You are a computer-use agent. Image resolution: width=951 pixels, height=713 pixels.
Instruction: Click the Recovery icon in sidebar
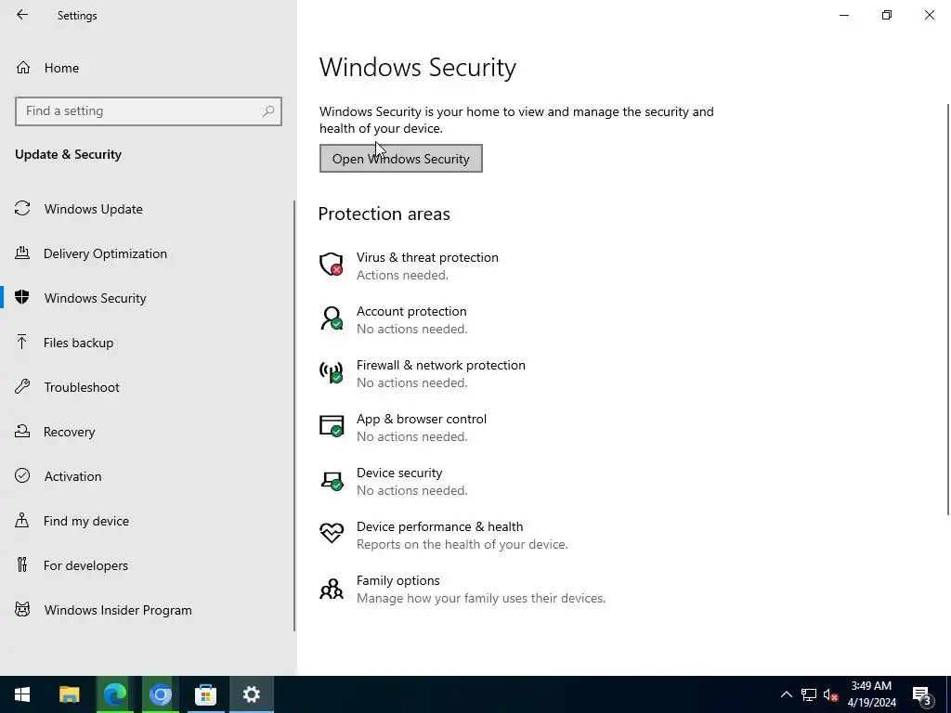(x=22, y=431)
